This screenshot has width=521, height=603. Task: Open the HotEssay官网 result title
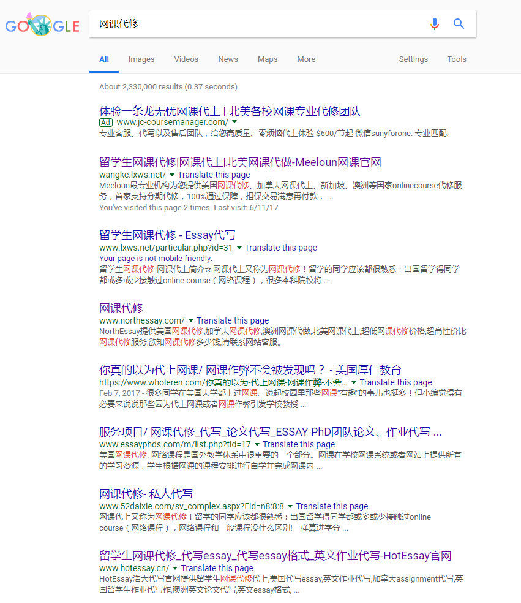point(275,556)
